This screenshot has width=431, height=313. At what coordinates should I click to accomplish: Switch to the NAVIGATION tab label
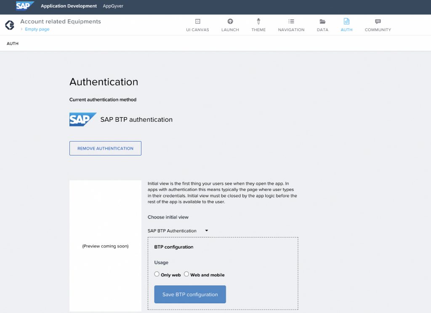[291, 30]
